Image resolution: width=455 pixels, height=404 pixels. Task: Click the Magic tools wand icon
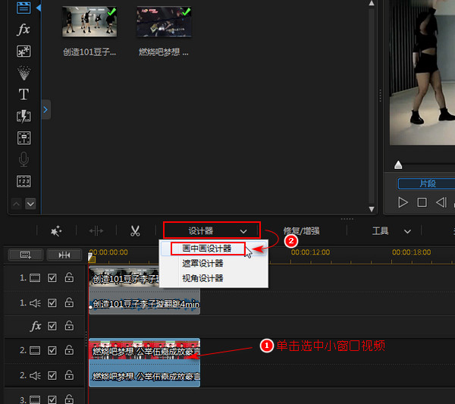[x=56, y=231]
